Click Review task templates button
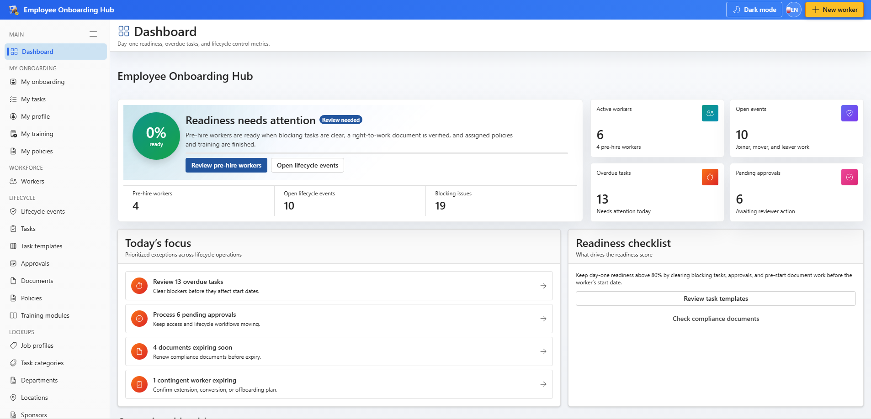Viewport: 871px width, 419px height. coord(716,299)
